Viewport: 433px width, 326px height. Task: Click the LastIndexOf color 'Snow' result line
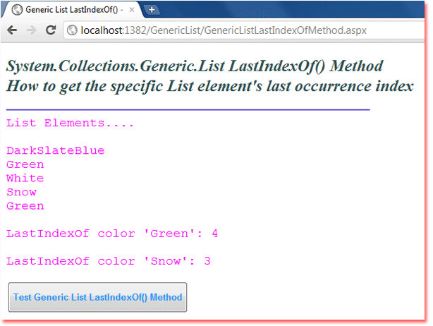point(109,261)
